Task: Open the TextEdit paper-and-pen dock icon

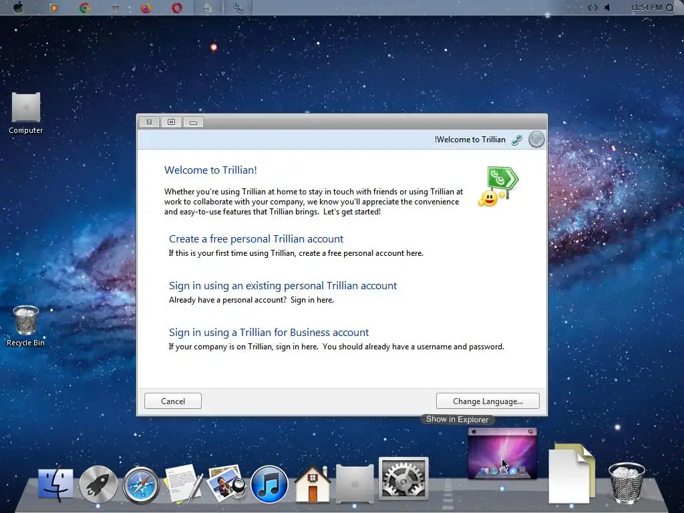Action: (183, 484)
